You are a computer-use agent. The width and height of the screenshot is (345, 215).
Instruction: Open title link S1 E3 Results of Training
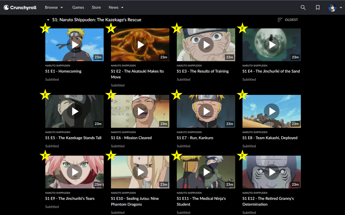point(203,71)
